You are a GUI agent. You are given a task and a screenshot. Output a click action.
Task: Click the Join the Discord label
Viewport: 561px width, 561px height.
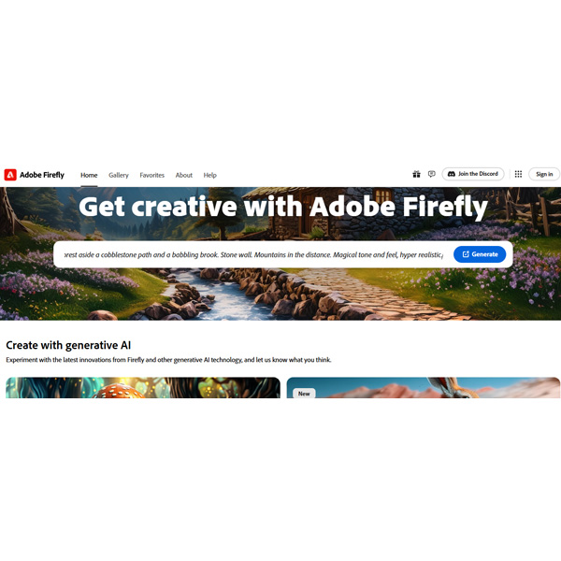click(478, 174)
